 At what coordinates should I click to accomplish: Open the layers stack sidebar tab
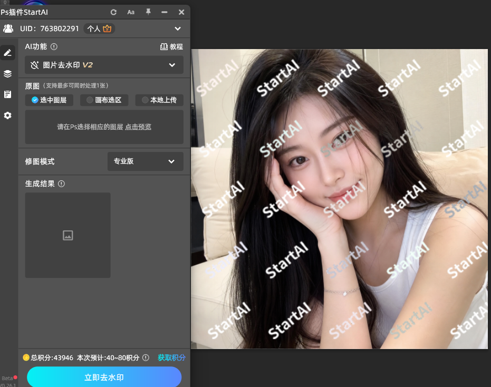pyautogui.click(x=8, y=74)
